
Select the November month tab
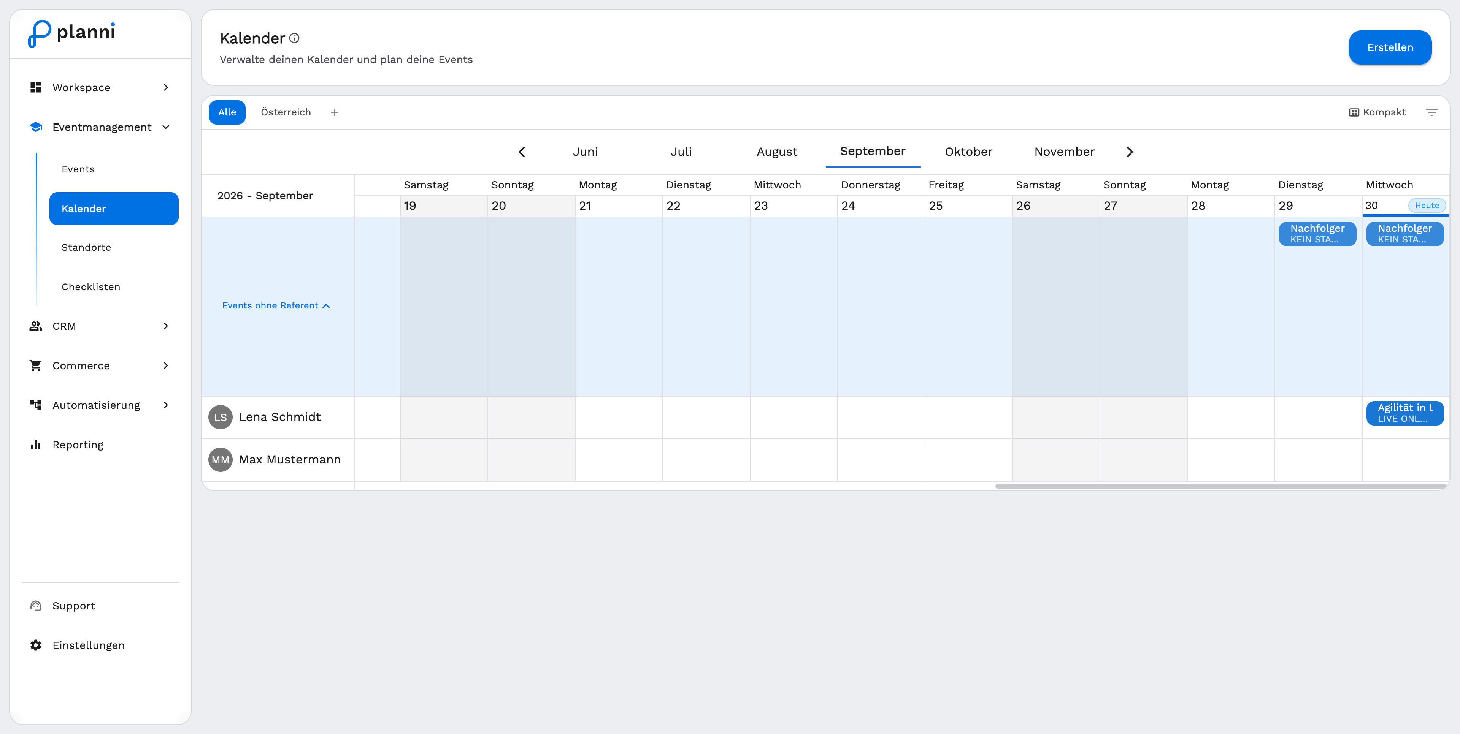tap(1065, 152)
